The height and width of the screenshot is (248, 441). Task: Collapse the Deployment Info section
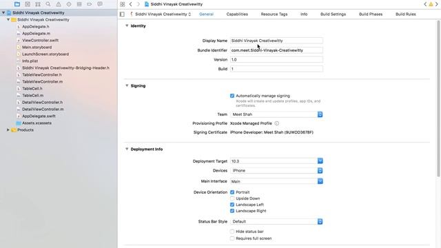[x=127, y=149]
